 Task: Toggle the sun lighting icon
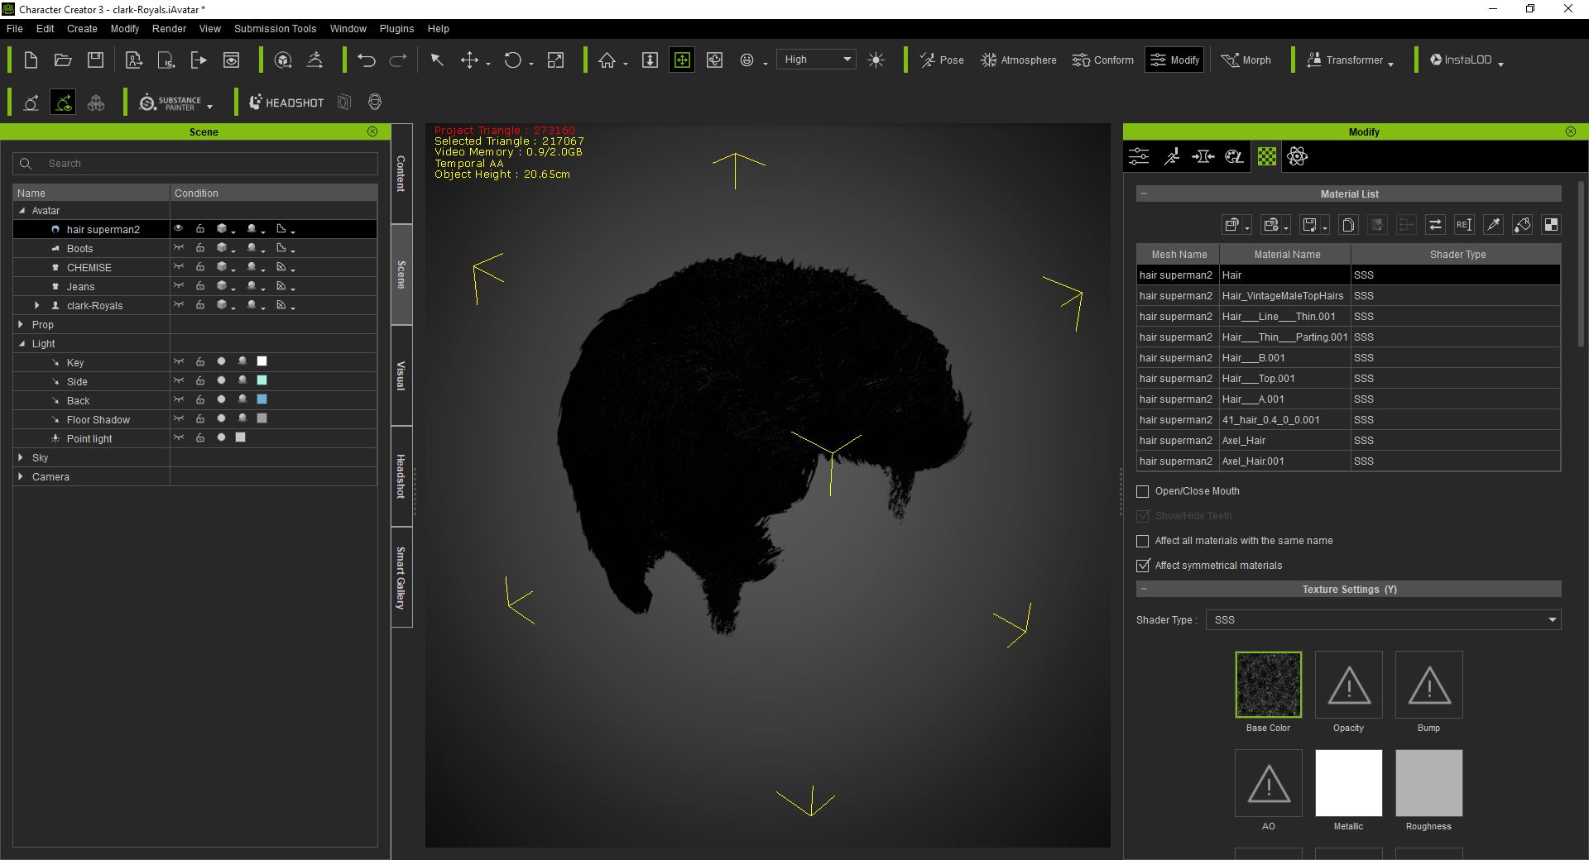[x=876, y=60]
